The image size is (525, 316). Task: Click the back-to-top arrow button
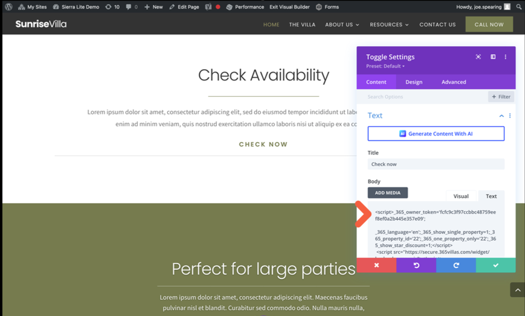pos(518,290)
